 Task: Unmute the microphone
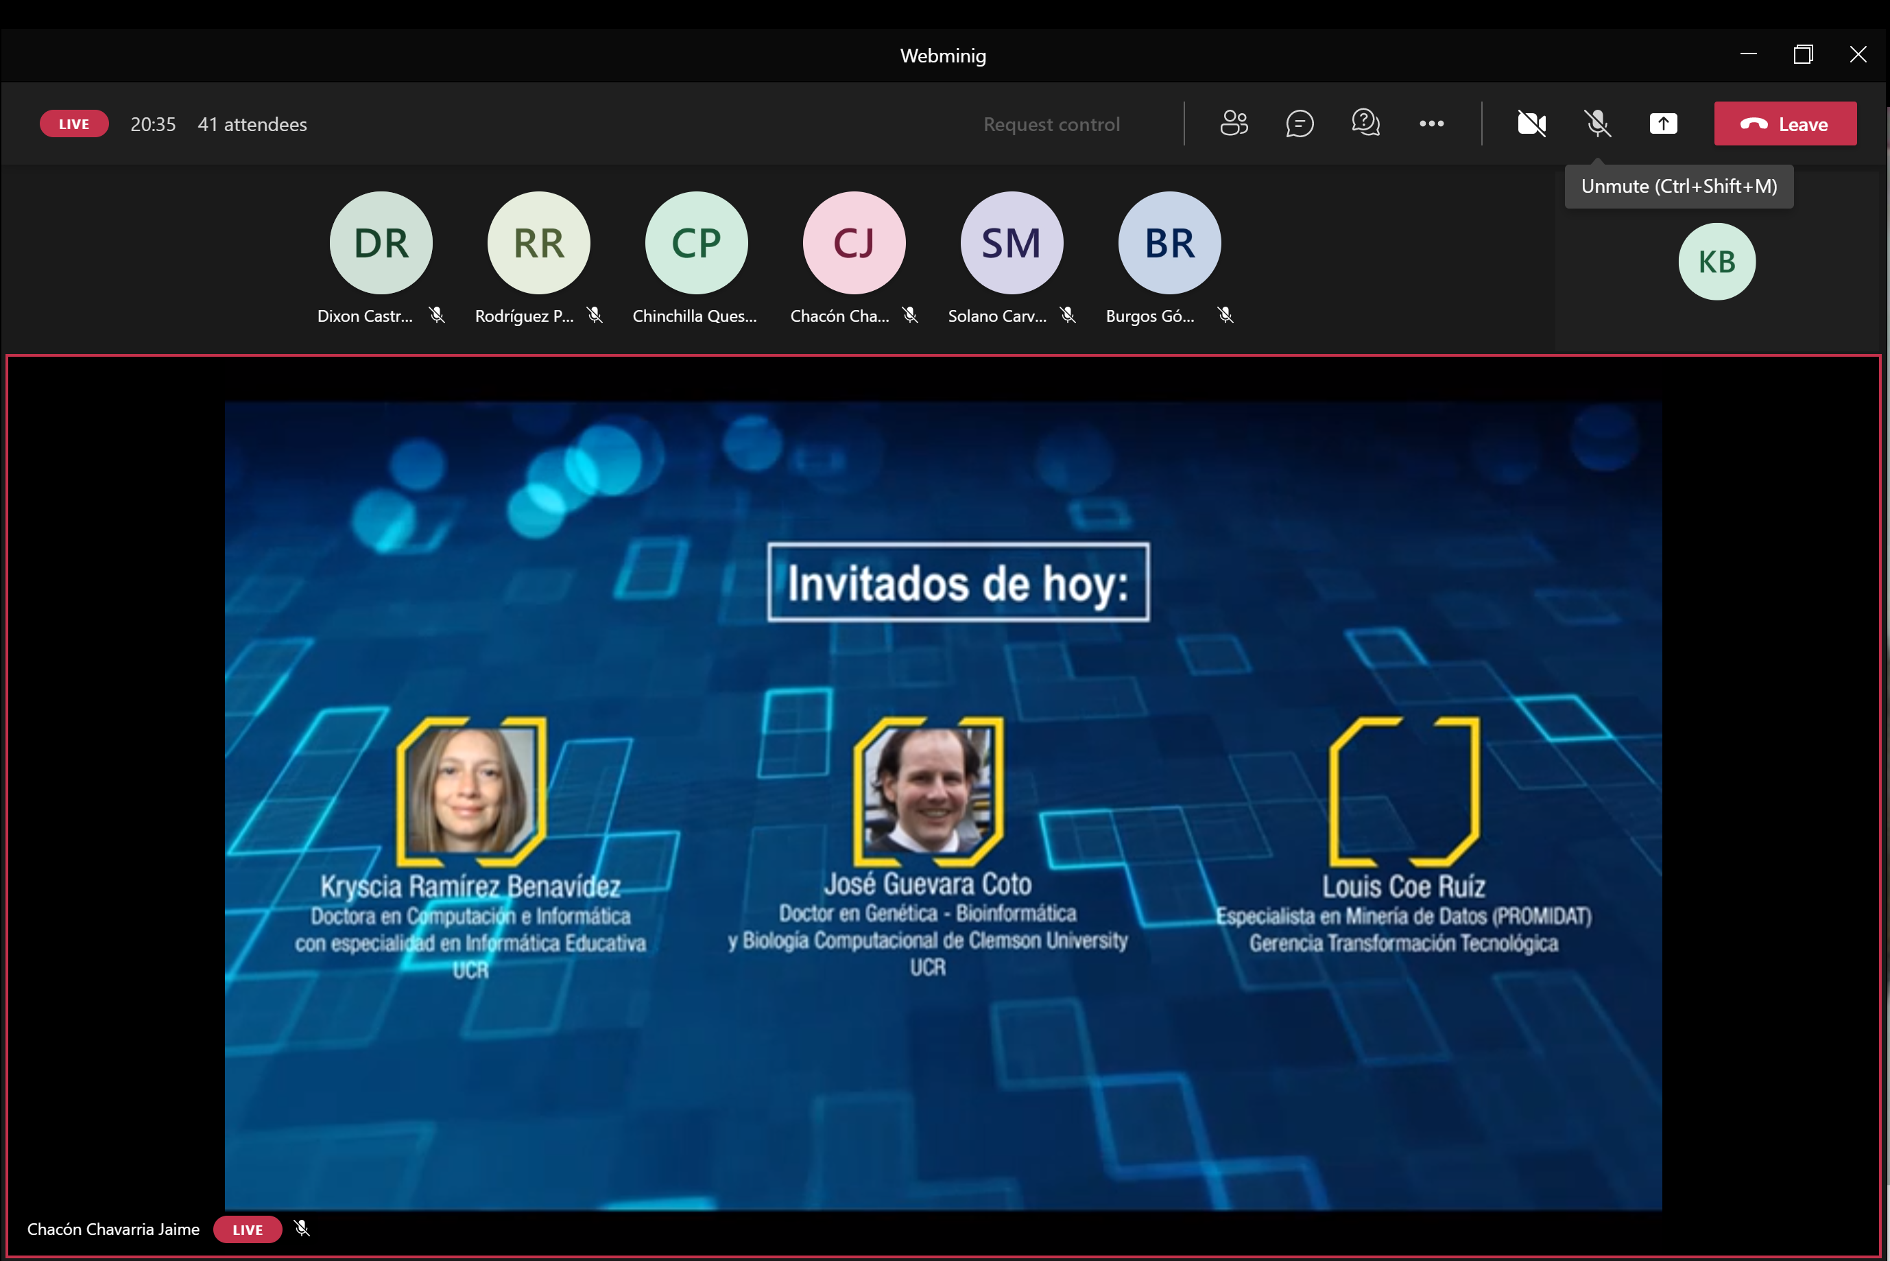pyautogui.click(x=1596, y=124)
